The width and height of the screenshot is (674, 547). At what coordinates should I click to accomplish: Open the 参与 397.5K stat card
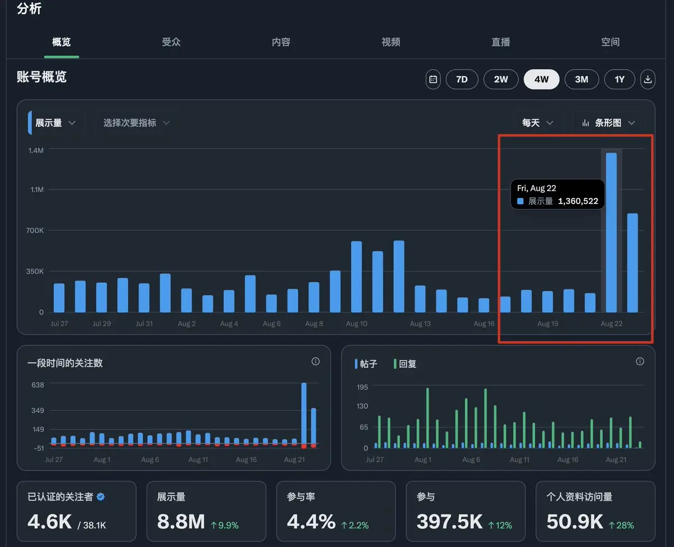coord(466,511)
